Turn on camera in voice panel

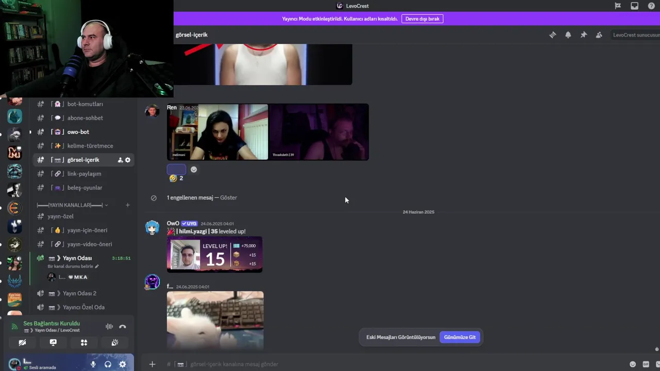pos(22,343)
